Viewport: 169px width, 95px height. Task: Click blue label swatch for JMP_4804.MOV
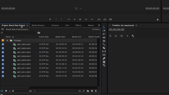coord(3,44)
